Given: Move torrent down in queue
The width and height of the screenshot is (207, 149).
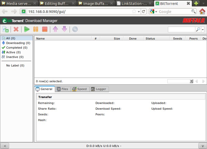Looking at the screenshot, I should coord(64,29).
